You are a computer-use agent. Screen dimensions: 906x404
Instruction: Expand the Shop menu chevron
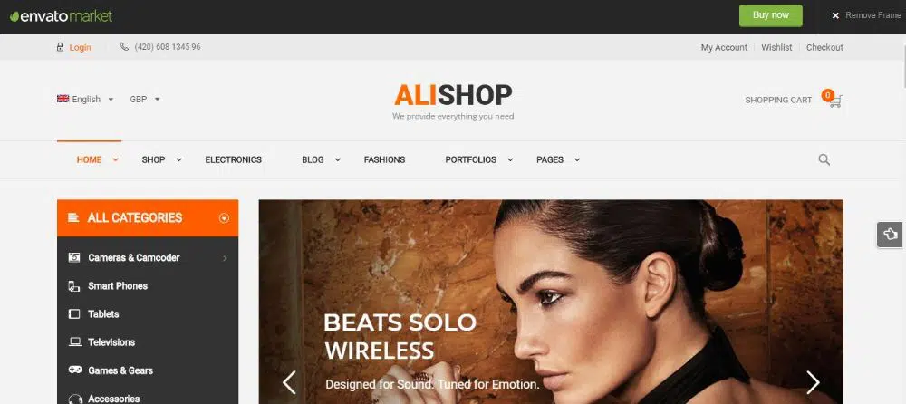pyautogui.click(x=178, y=160)
